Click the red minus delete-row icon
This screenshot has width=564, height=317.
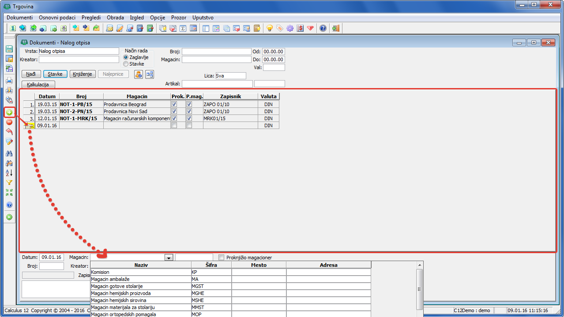[x=9, y=122]
